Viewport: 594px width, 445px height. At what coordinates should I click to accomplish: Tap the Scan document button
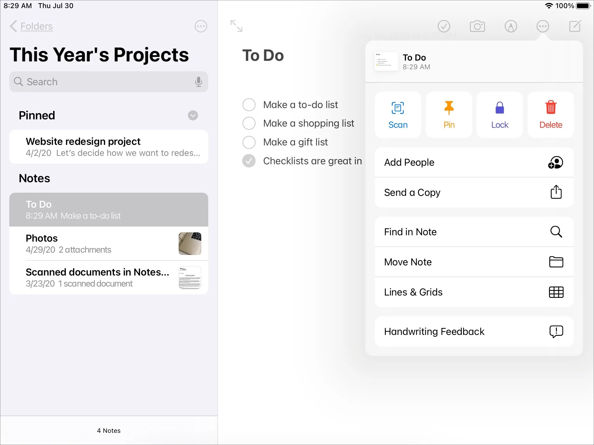[398, 115]
